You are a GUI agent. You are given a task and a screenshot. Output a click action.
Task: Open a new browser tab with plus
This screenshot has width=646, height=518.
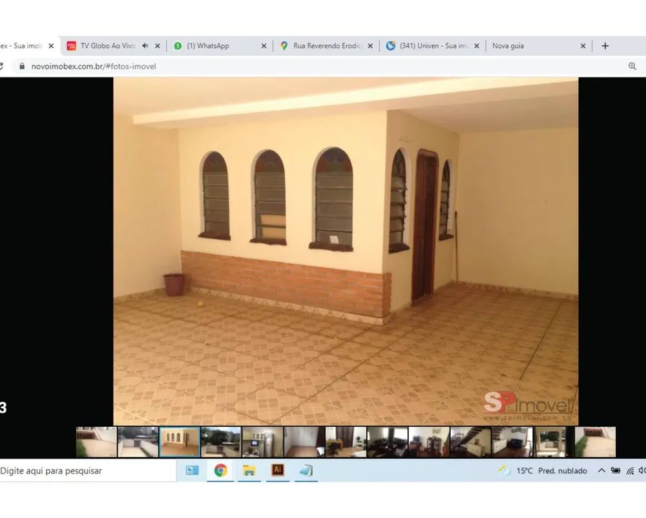pyautogui.click(x=605, y=46)
